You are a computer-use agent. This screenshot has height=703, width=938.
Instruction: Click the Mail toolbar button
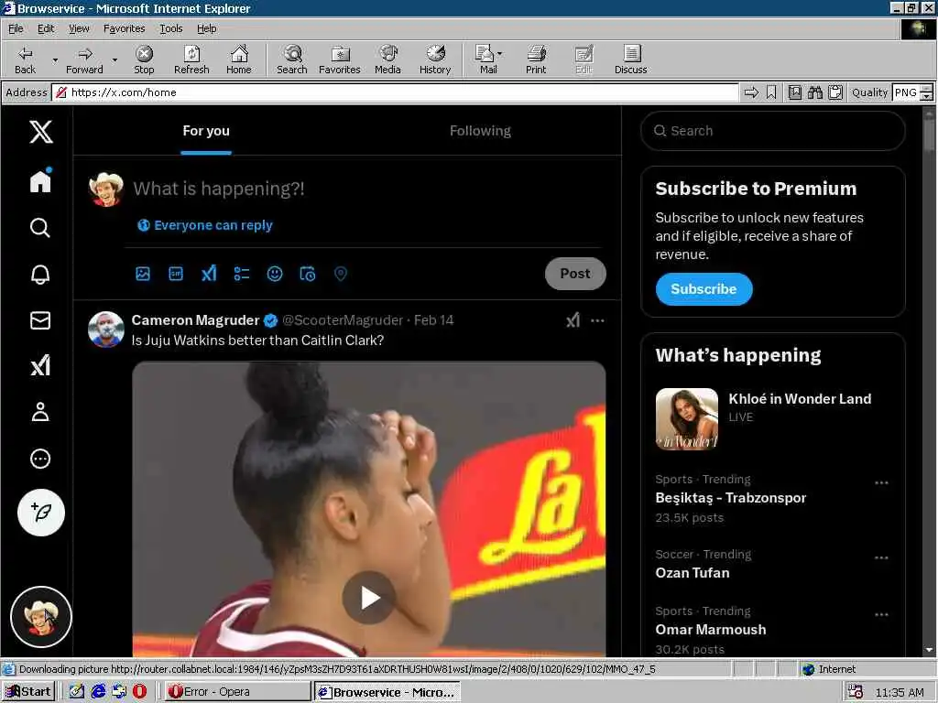[488, 59]
